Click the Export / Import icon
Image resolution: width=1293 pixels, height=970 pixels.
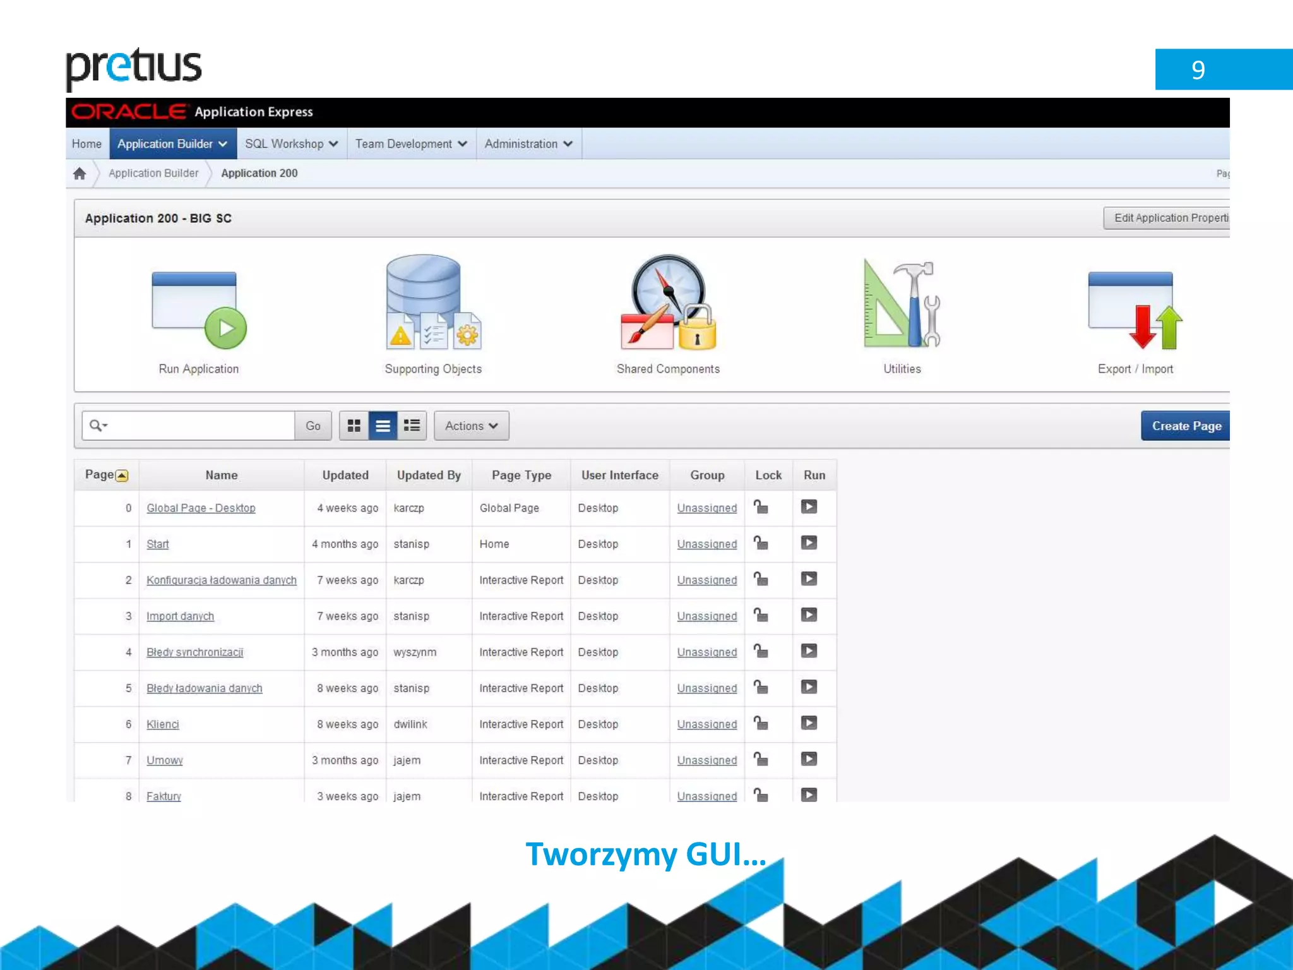1135,310
